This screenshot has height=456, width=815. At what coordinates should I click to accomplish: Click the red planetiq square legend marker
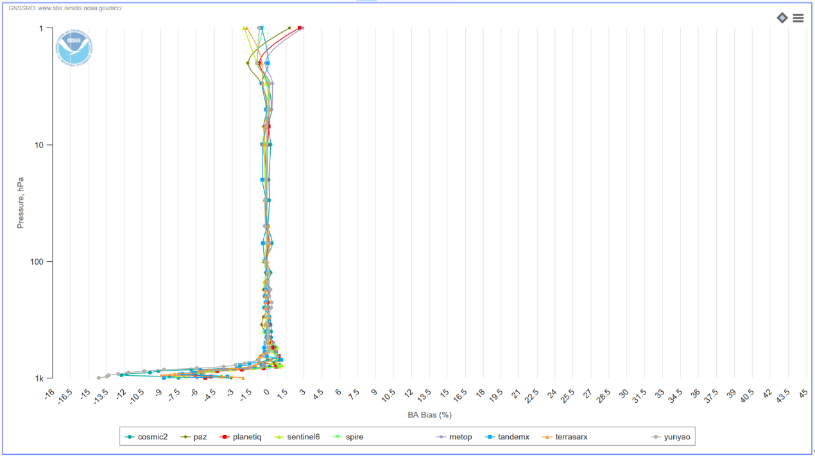click(225, 437)
